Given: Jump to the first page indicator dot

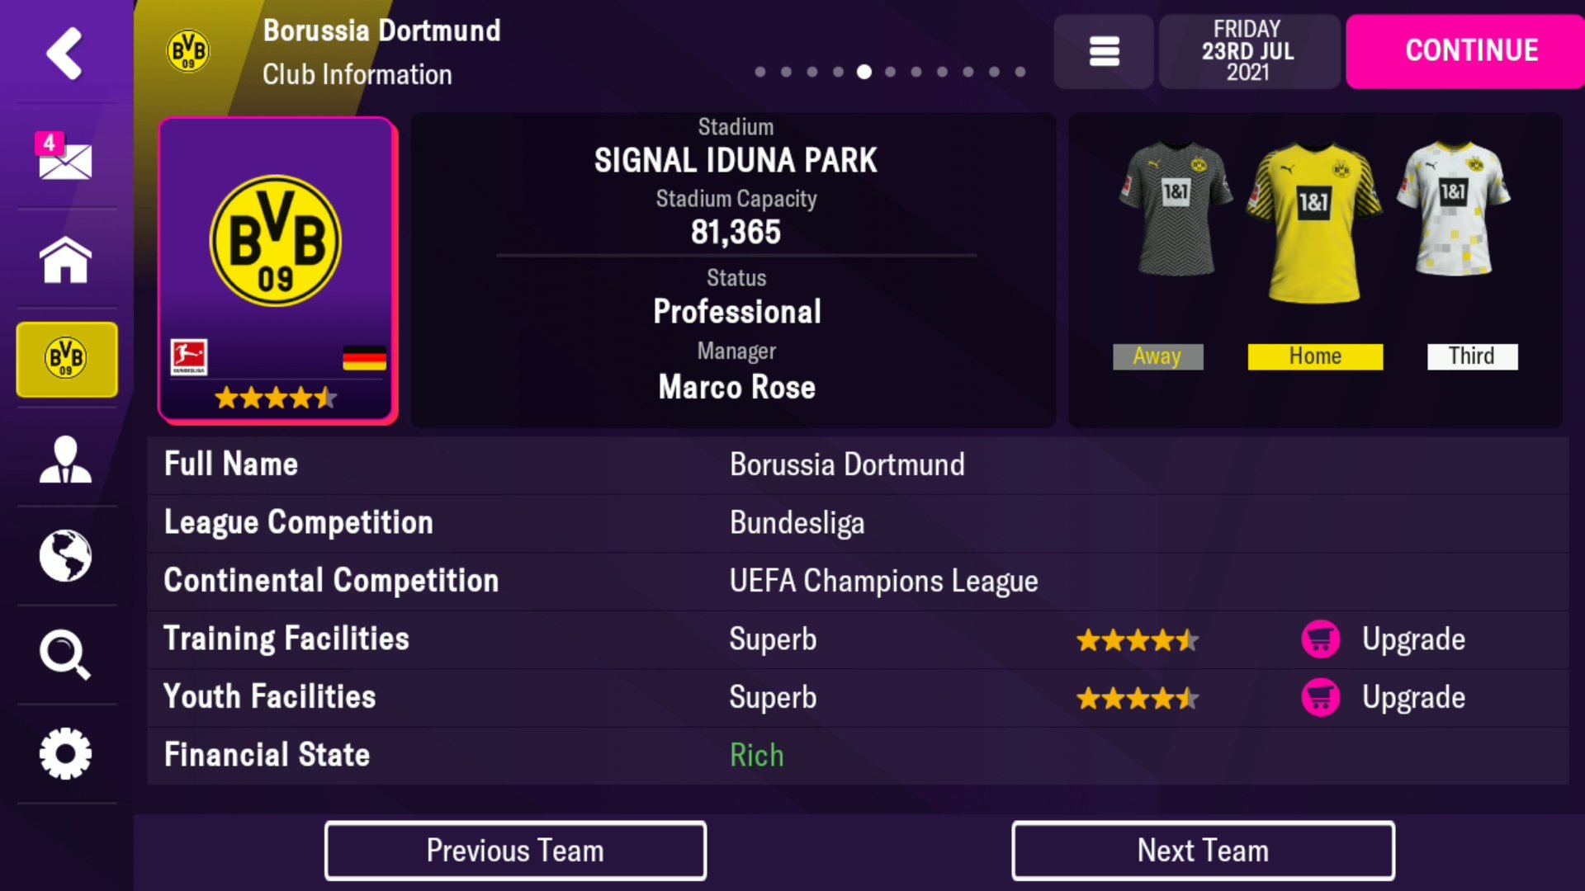Looking at the screenshot, I should point(760,72).
